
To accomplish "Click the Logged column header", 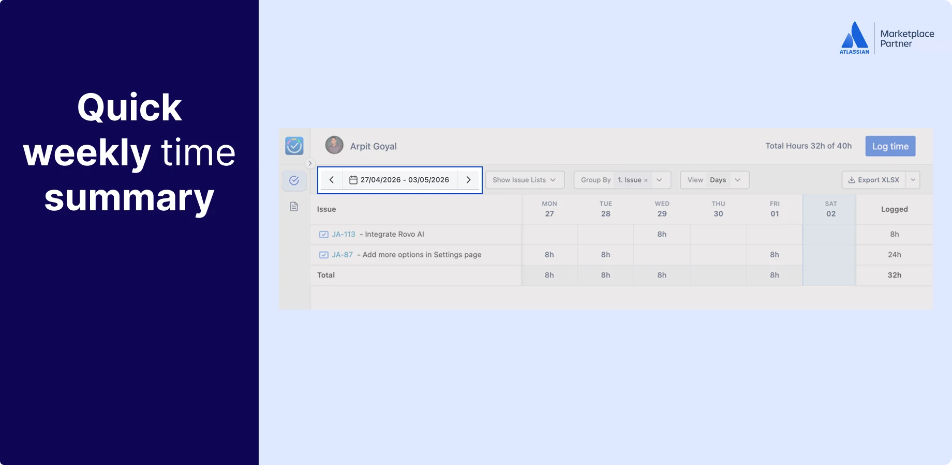I will [895, 209].
